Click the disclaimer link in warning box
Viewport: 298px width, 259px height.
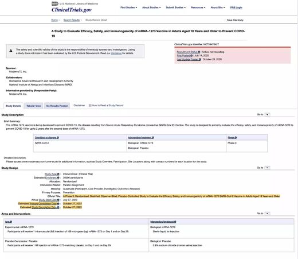[x=116, y=53]
